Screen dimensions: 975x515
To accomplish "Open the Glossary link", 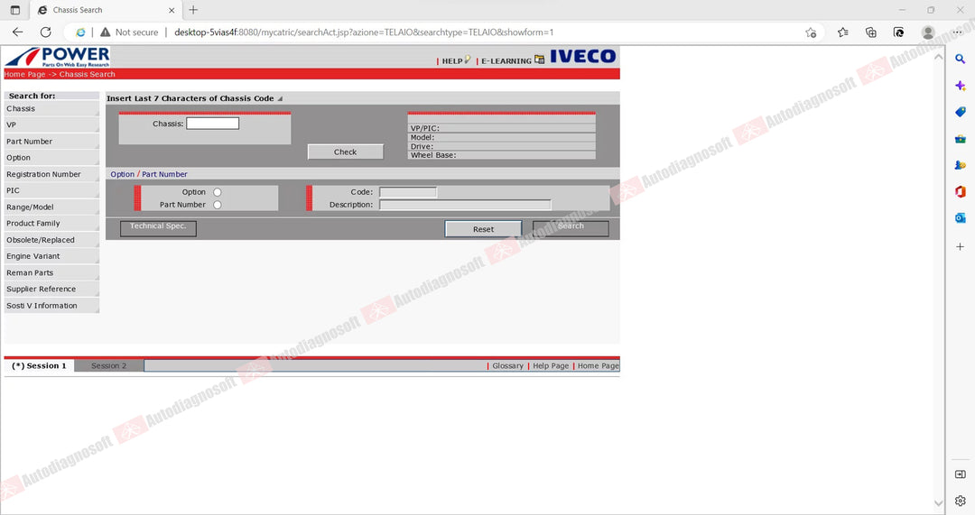I will (507, 366).
